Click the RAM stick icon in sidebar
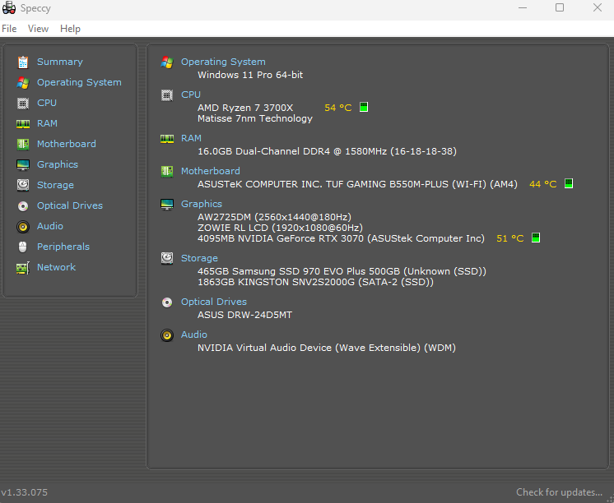 pyautogui.click(x=23, y=124)
